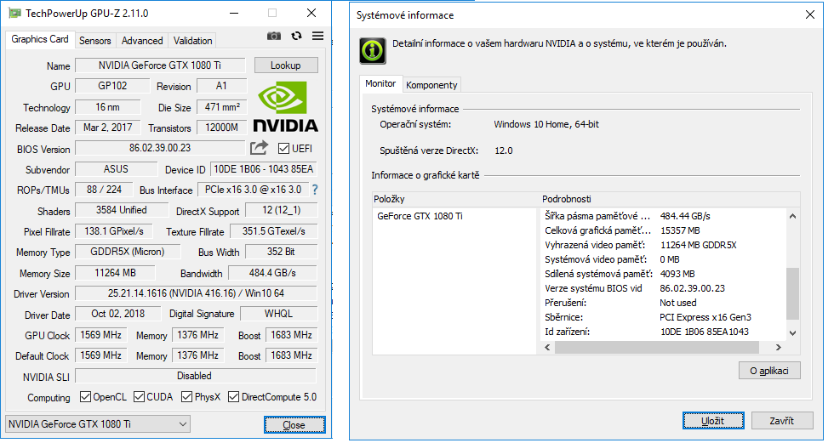The width and height of the screenshot is (834, 443).
Task: Click the vertical scrollbar thumb in Podrobnosti
Action: coord(793,293)
